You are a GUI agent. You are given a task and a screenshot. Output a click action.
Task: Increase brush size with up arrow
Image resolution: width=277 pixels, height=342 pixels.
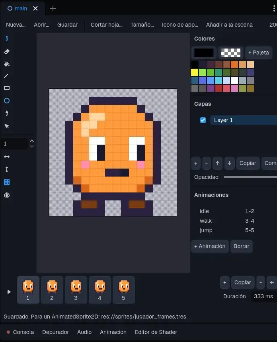coord(32,141)
